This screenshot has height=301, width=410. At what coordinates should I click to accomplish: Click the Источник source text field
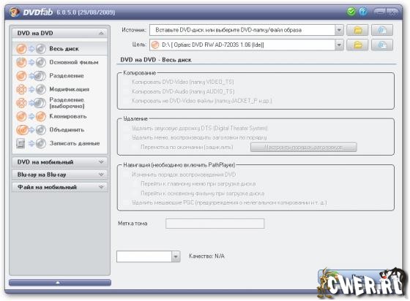[x=242, y=30]
